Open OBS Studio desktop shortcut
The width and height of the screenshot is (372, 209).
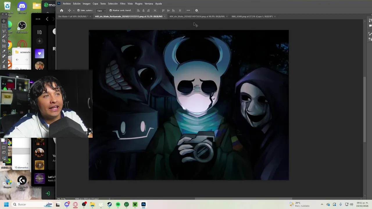22,27
